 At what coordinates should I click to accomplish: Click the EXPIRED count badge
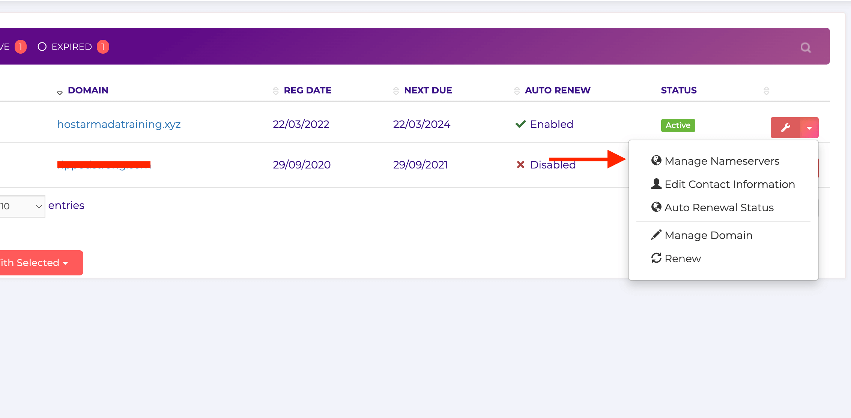(x=103, y=47)
